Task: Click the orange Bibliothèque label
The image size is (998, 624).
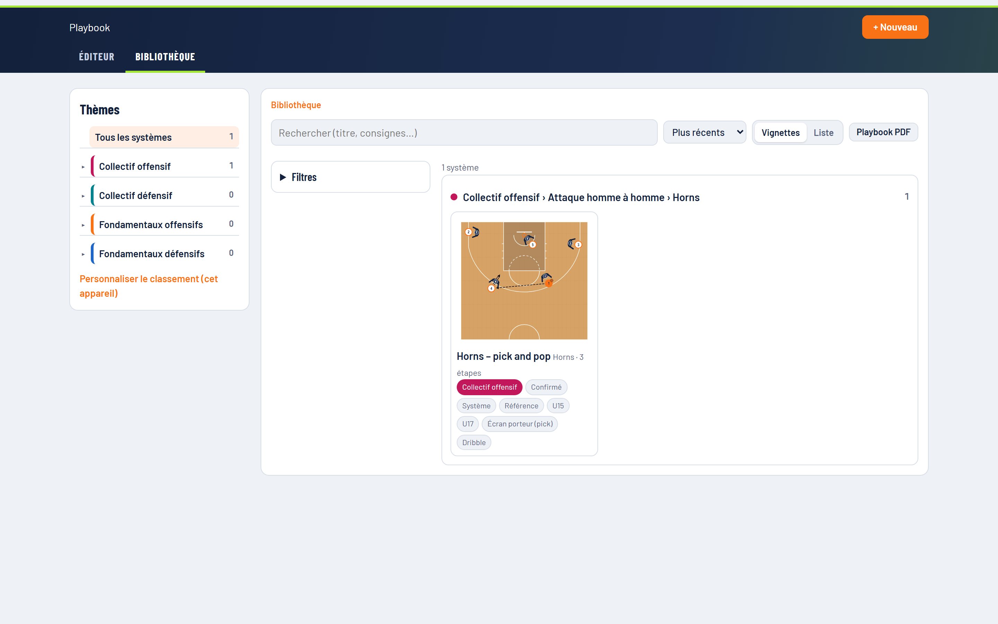Action: (296, 105)
